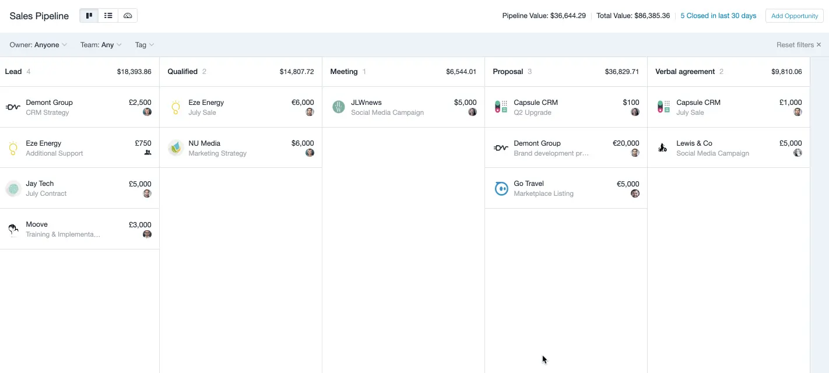Click owner avatar on NU Media card
The width and height of the screenshot is (829, 373).
[310, 153]
